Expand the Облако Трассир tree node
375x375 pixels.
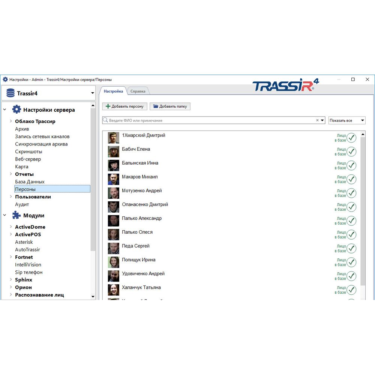(x=11, y=121)
